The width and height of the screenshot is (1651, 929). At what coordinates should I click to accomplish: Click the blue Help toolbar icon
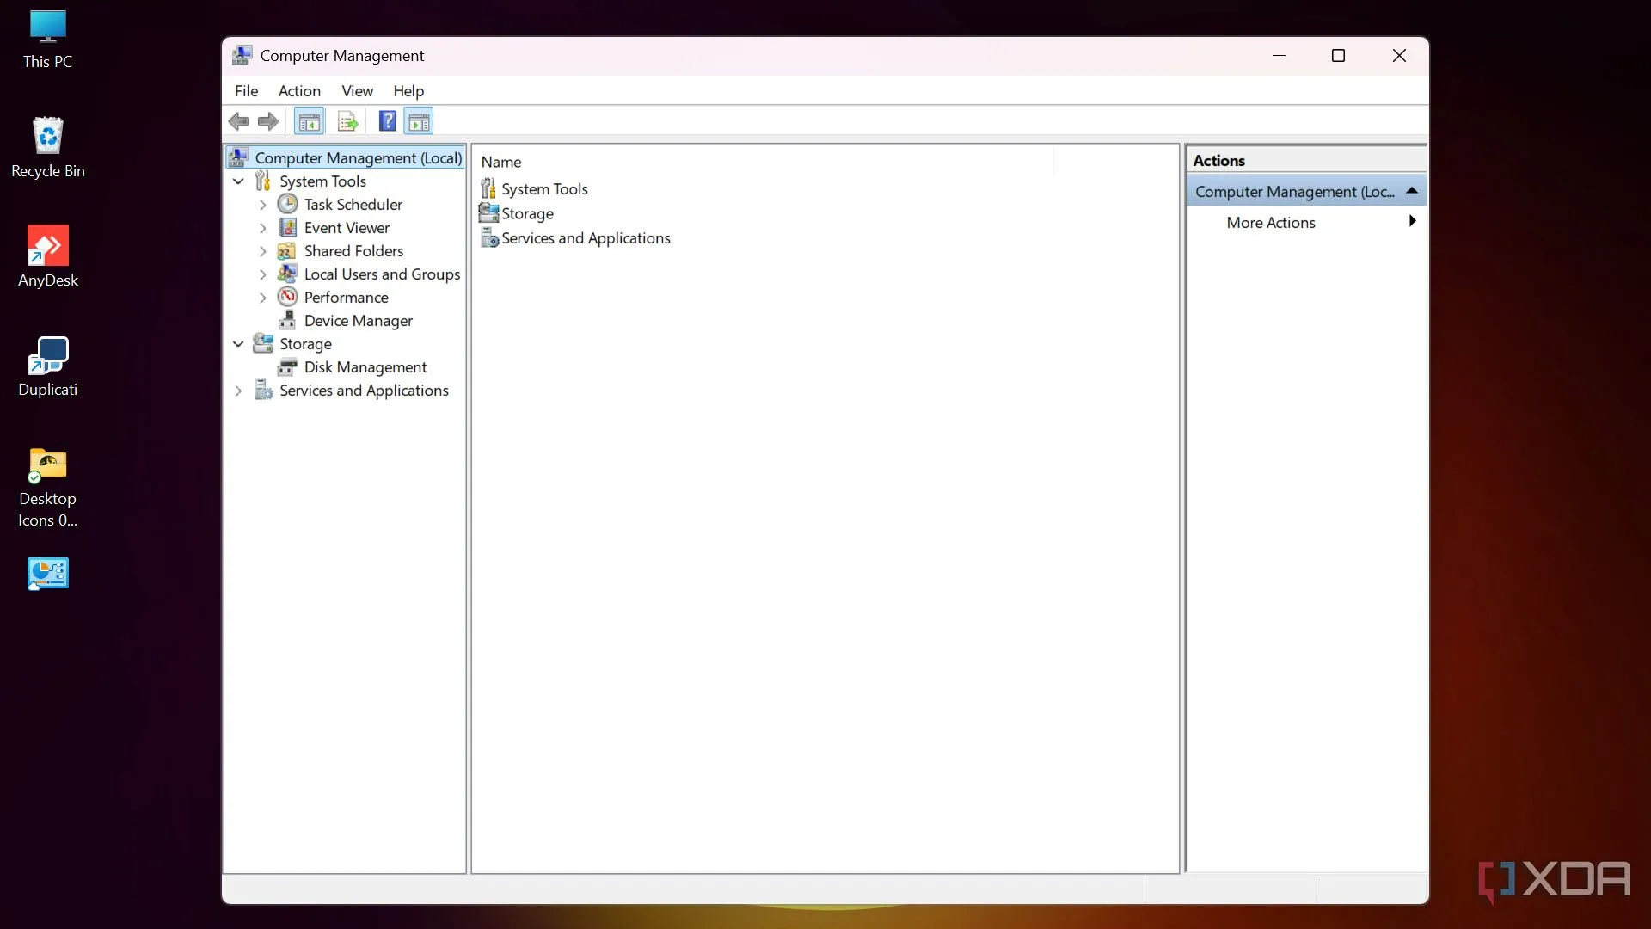click(x=387, y=121)
